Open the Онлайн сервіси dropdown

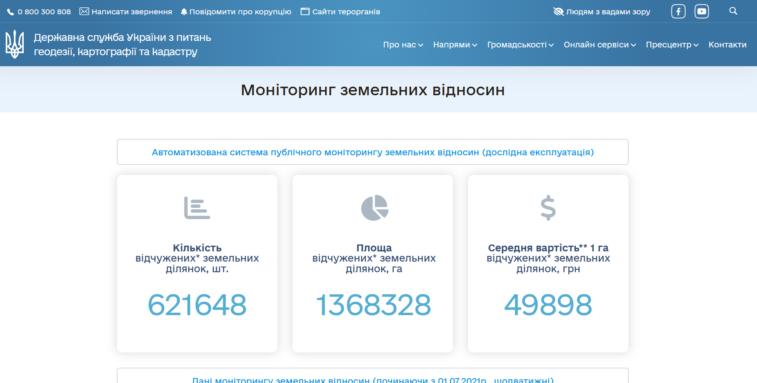pos(599,45)
